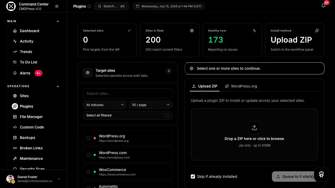Switch to the Upload ZIP tab
The height and width of the screenshot is (188, 335).
pyautogui.click(x=205, y=86)
